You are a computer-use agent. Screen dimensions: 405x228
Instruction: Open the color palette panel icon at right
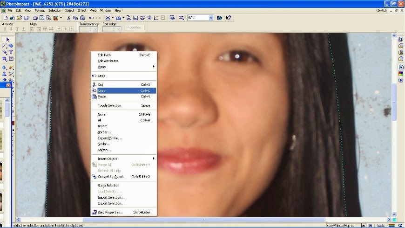click(401, 74)
